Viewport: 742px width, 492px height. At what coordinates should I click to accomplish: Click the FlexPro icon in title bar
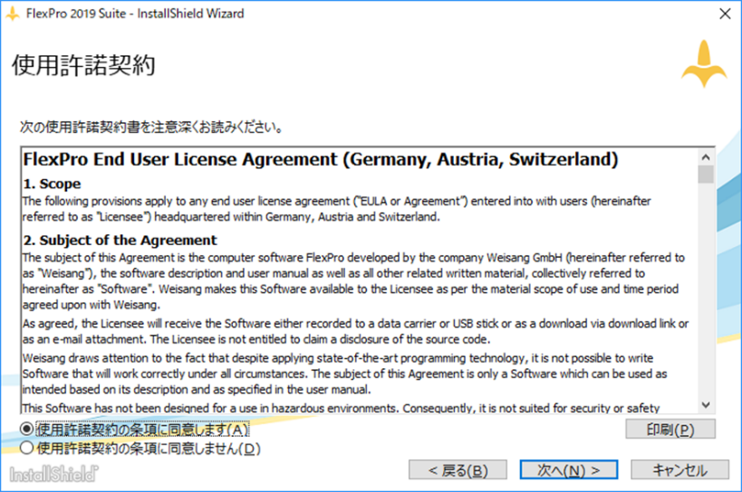(x=13, y=14)
